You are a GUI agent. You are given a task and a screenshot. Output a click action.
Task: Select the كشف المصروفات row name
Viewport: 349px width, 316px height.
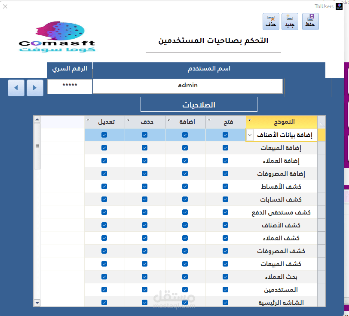point(281,251)
